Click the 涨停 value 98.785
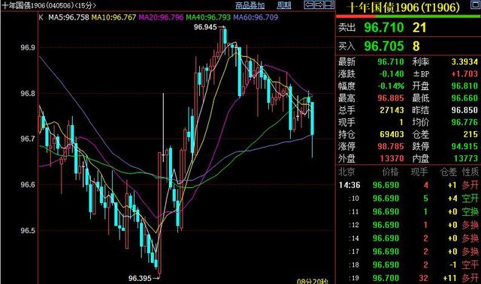 [391, 146]
